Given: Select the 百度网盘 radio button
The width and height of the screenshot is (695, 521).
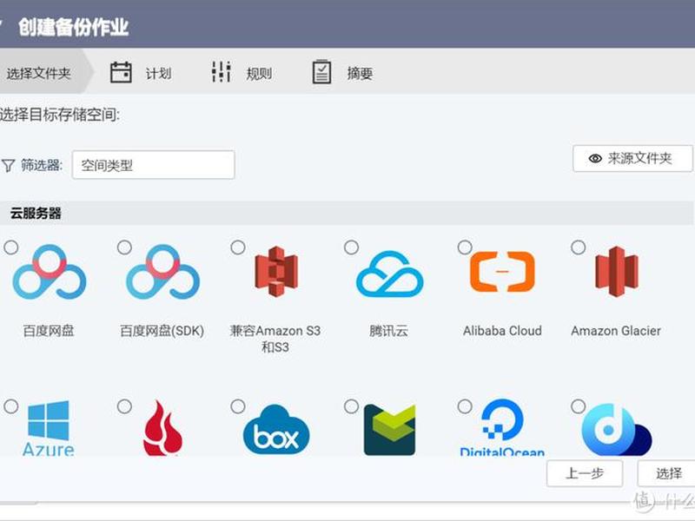Looking at the screenshot, I should [x=11, y=247].
